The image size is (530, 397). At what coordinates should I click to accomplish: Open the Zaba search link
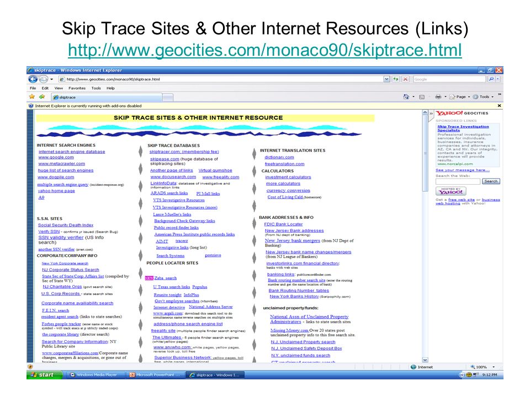(165, 278)
